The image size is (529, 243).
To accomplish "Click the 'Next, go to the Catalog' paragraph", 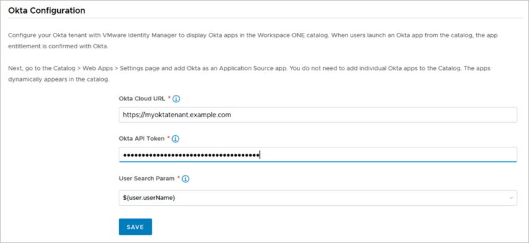I will coord(249,74).
